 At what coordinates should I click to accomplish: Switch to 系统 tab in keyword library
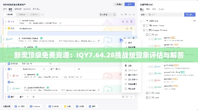click(154, 9)
